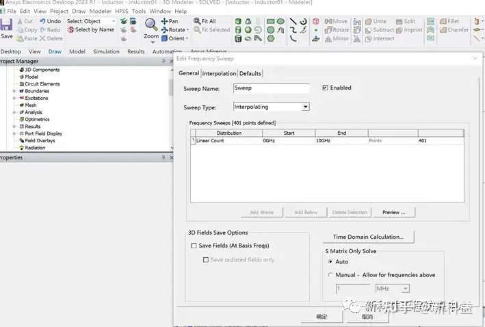This screenshot has width=485, height=327.
Task: Draw a cylinder with the cylinder icon
Action: click(x=238, y=29)
